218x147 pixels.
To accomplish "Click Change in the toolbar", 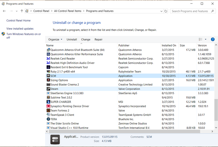I will click(x=86, y=39).
